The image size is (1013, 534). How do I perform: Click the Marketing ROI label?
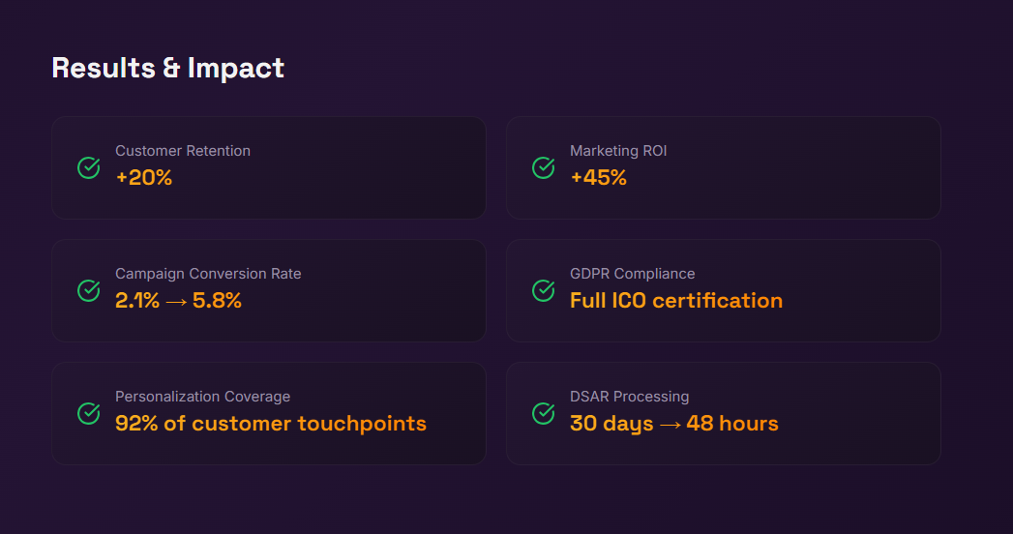(x=618, y=151)
